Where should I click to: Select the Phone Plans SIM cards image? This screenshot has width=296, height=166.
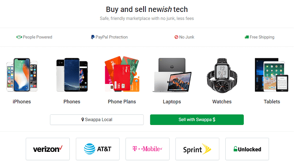pos(122,74)
